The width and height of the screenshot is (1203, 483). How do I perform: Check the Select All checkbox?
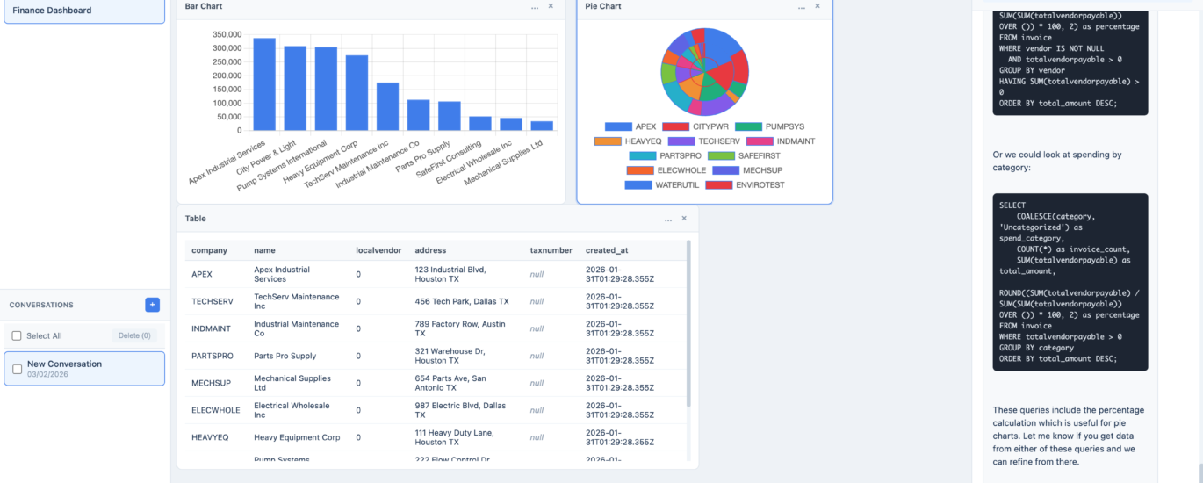tap(17, 335)
